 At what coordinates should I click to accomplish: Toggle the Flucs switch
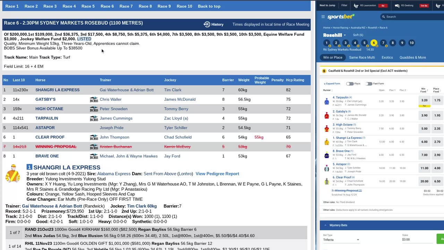coord(350,84)
